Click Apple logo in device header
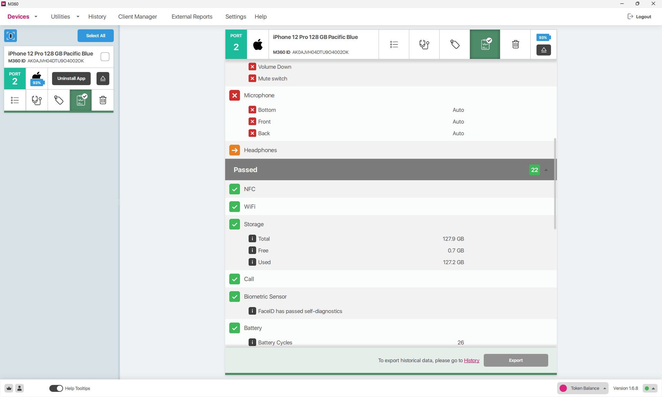The image size is (662, 397). pyautogui.click(x=258, y=44)
